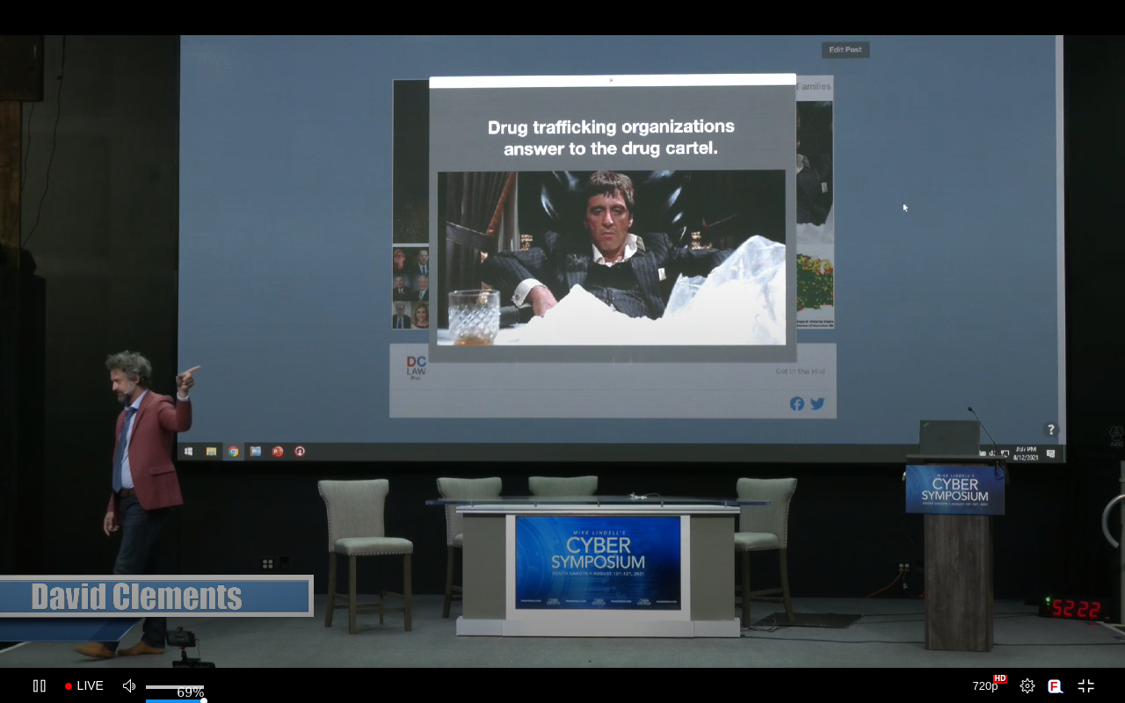Open Chrome on projected taskbar
The width and height of the screenshot is (1125, 703).
pyautogui.click(x=233, y=452)
